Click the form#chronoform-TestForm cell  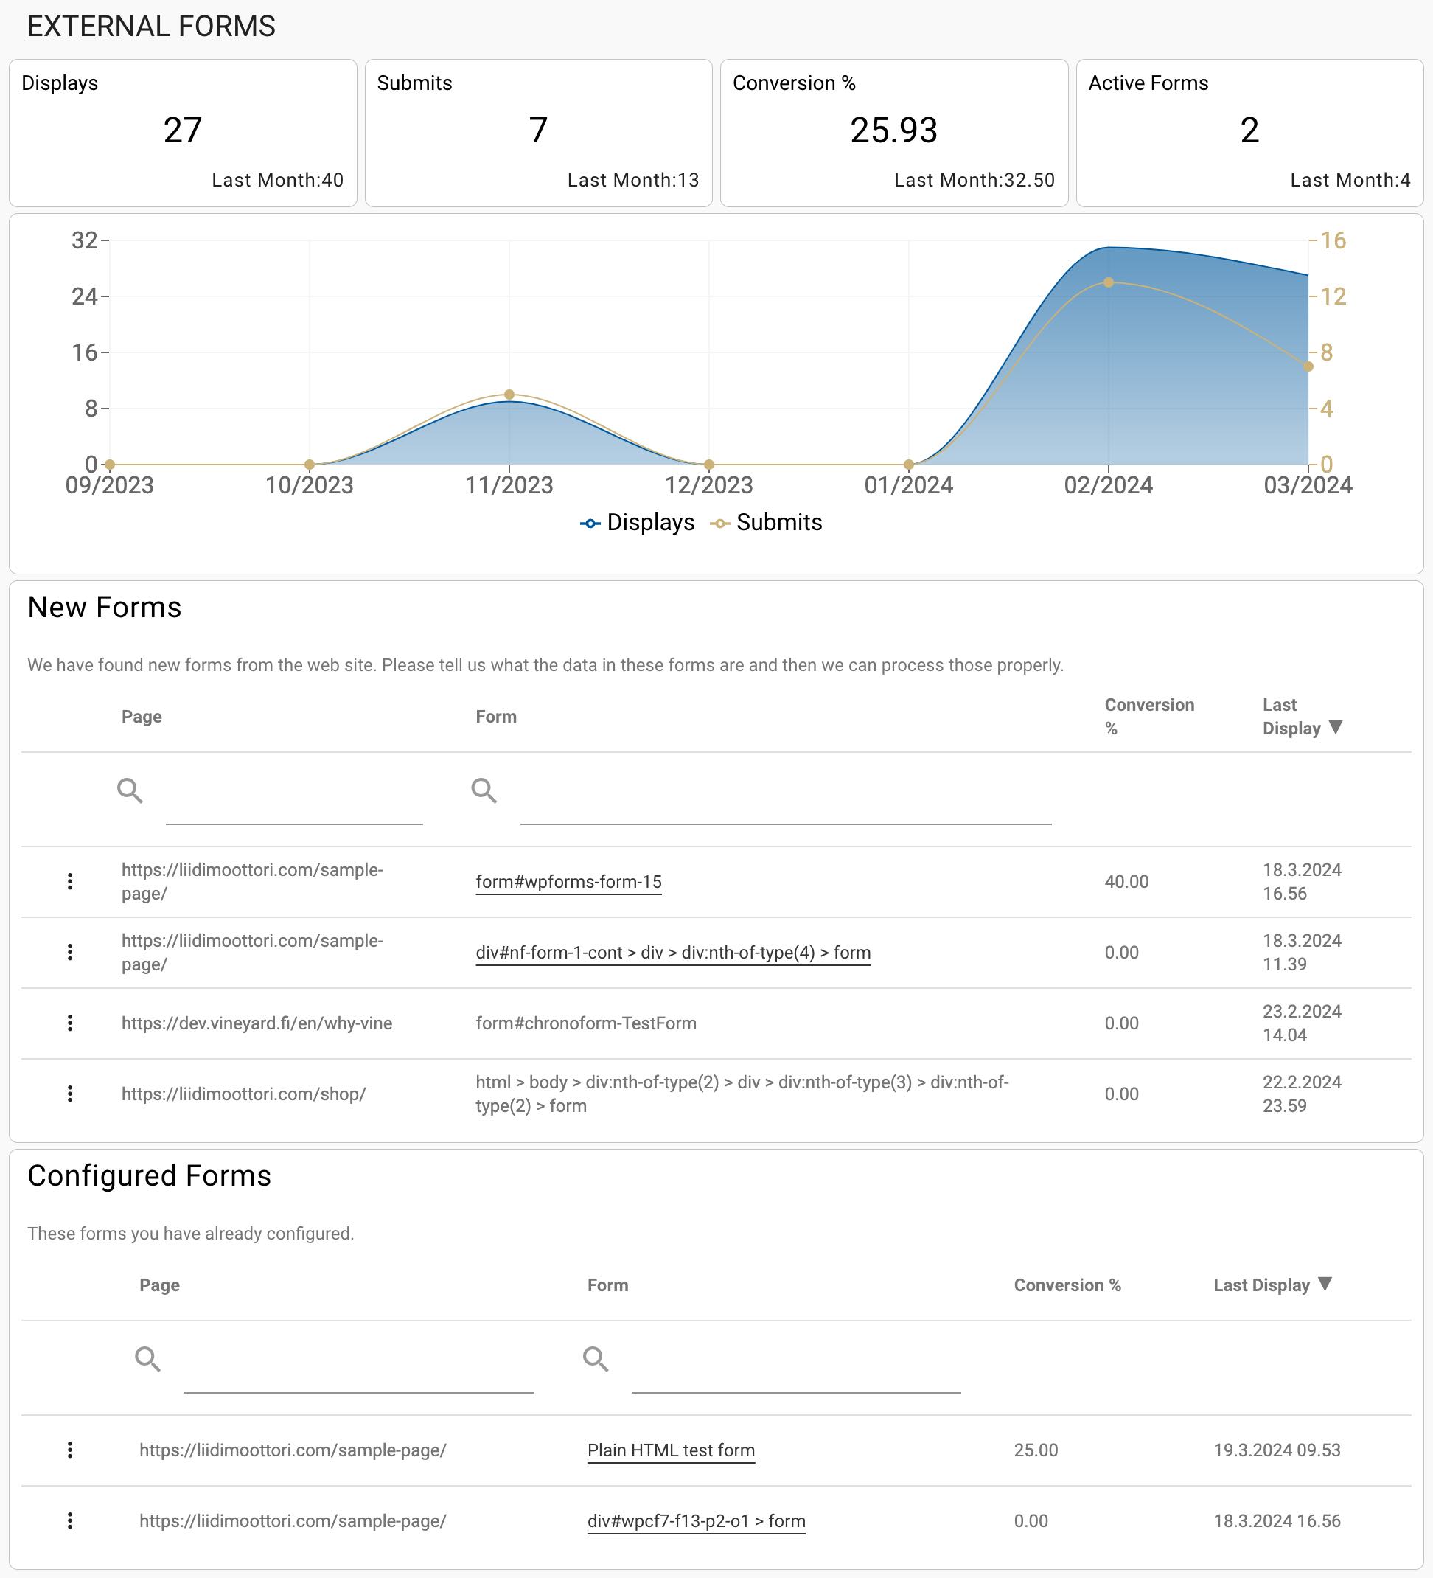586,1023
